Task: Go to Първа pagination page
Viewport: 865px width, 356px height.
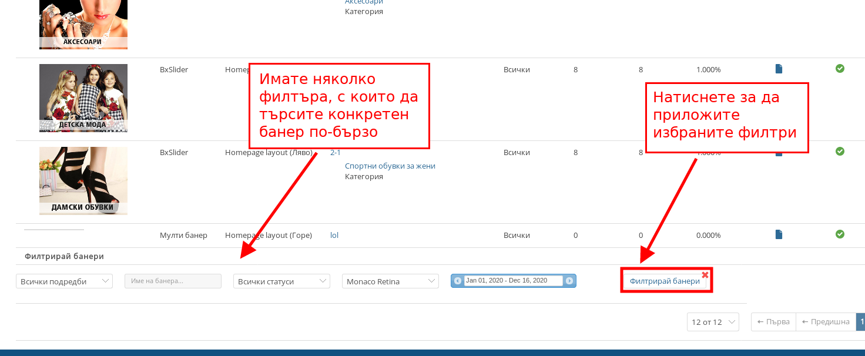Action: point(773,322)
